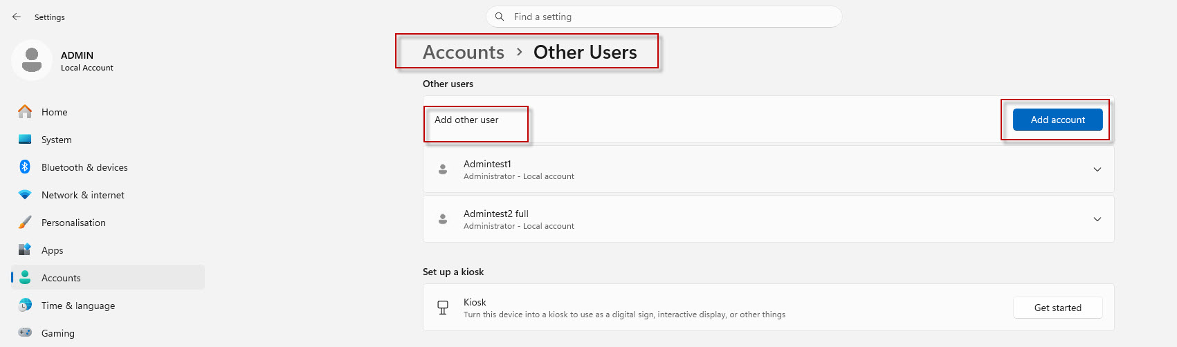Screen dimensions: 1177x347
Task: Click the Other users section heading
Action: point(448,84)
